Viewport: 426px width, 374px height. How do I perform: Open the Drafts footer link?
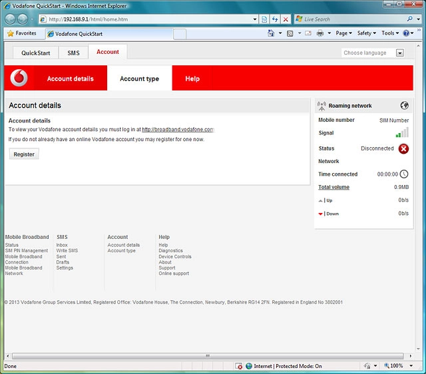(x=63, y=262)
